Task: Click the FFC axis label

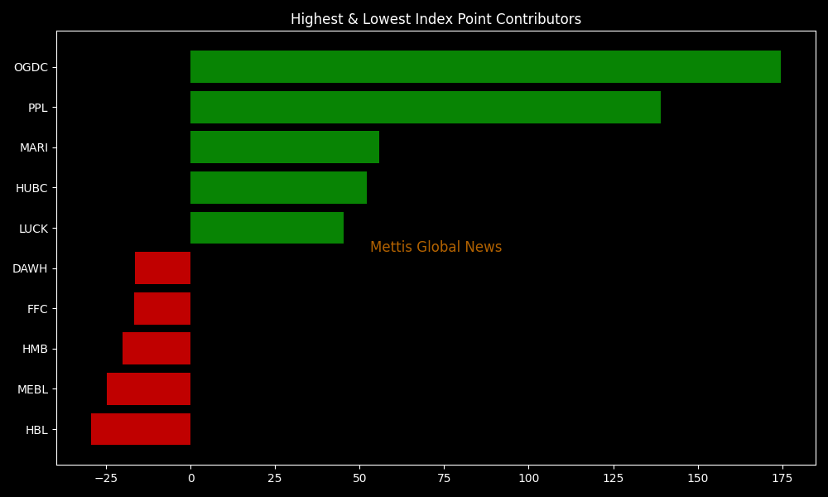Action: click(37, 309)
